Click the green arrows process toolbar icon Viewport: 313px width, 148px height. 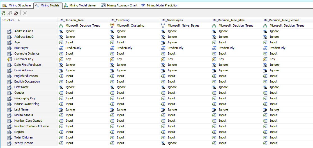3,13
